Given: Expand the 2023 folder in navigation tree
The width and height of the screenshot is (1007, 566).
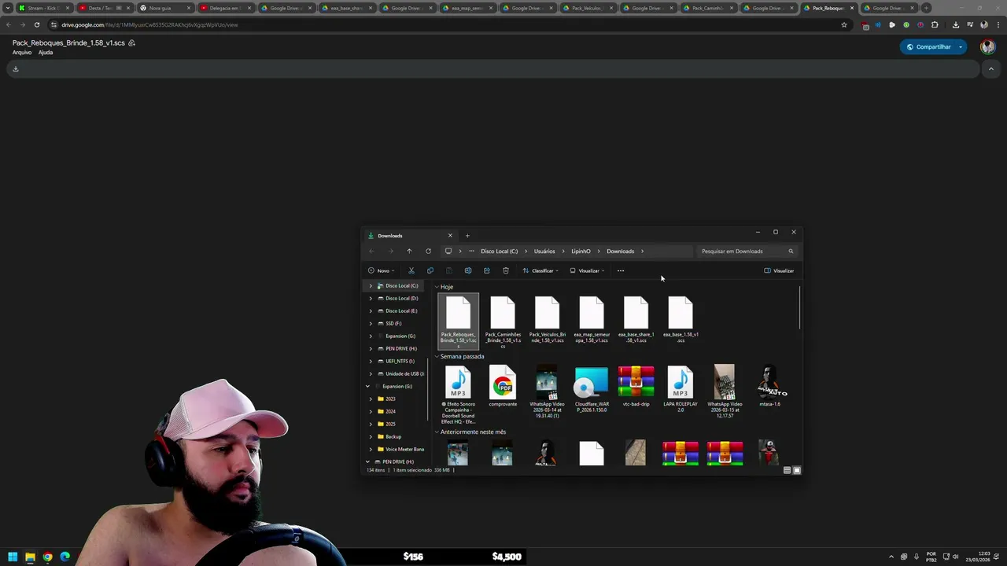Looking at the screenshot, I should (371, 399).
